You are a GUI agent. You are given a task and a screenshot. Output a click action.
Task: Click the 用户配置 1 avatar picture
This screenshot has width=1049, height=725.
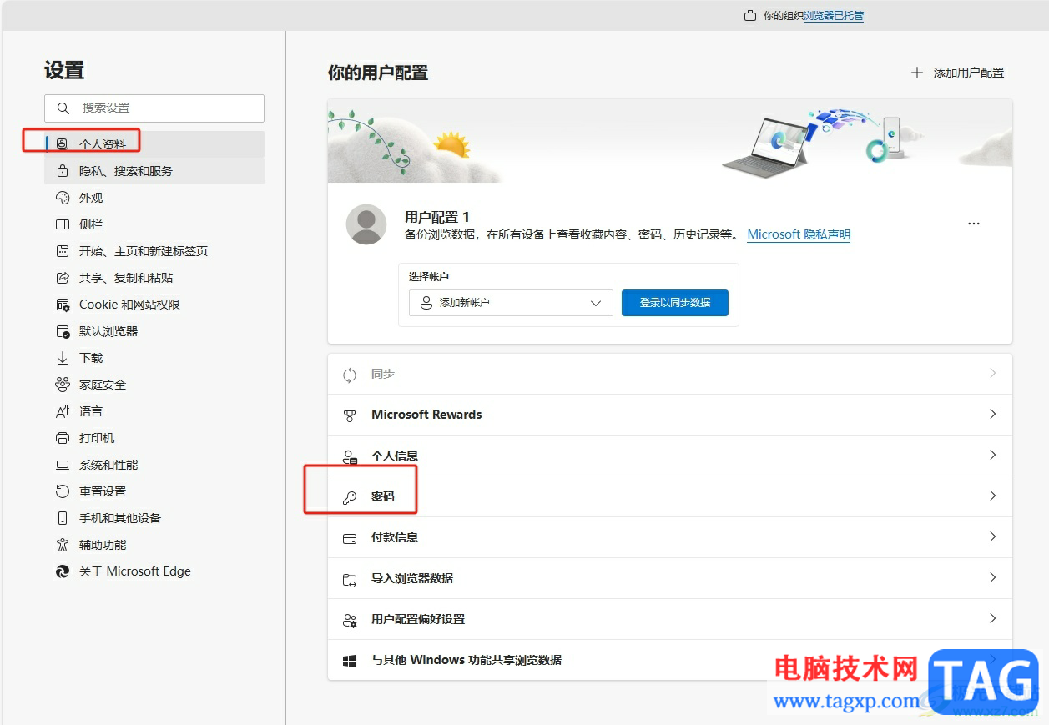click(366, 224)
